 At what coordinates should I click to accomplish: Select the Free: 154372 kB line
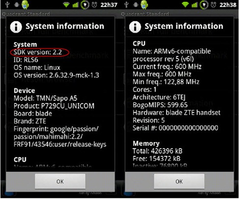coord(157,159)
